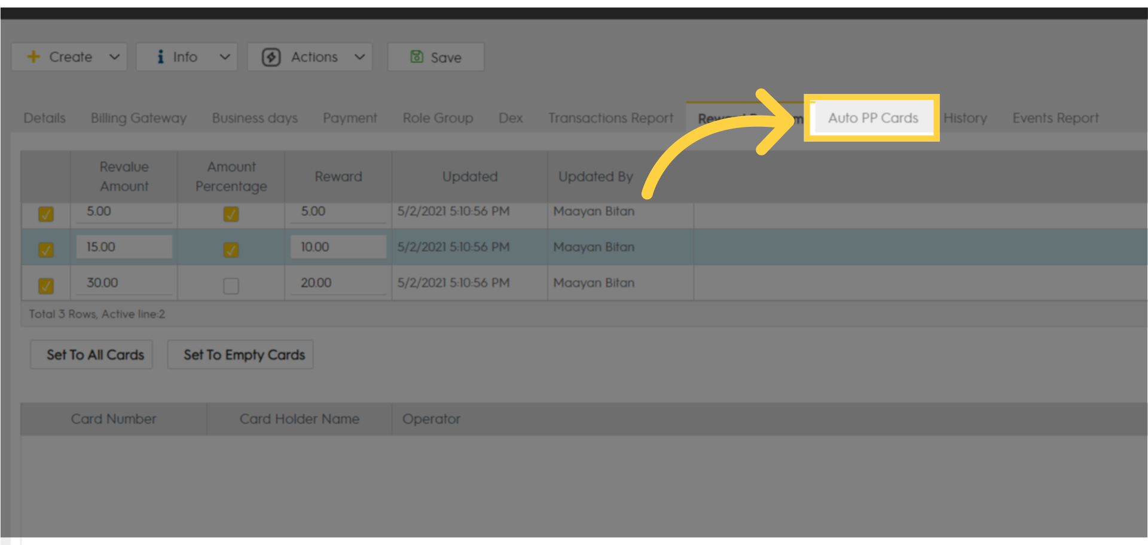Screen dimensions: 1148x545
Task: Click the plus icon on Create
Action: coord(33,57)
